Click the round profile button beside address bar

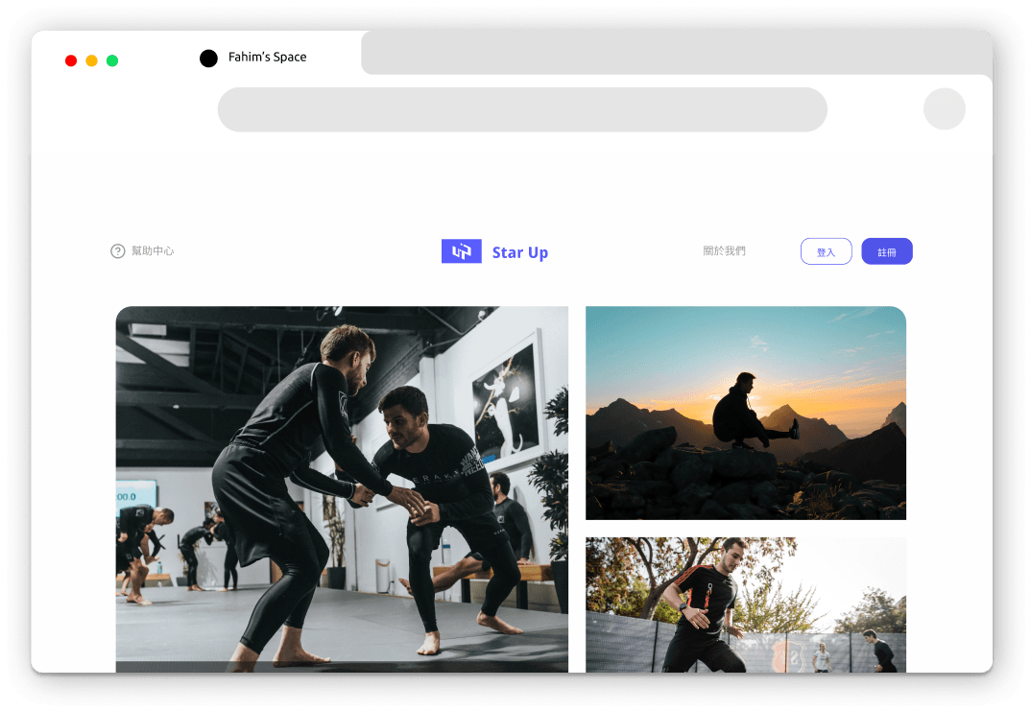point(945,109)
